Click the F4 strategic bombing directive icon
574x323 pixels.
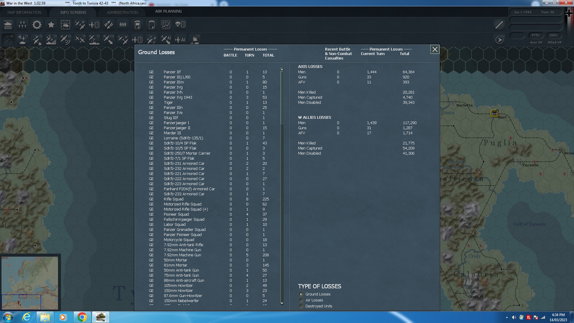(x=51, y=39)
